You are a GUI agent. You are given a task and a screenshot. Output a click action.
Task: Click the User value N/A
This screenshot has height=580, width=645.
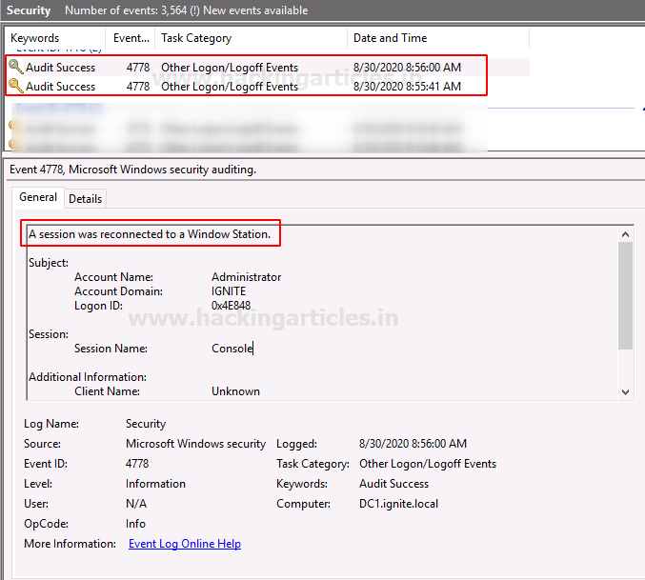pyautogui.click(x=135, y=504)
